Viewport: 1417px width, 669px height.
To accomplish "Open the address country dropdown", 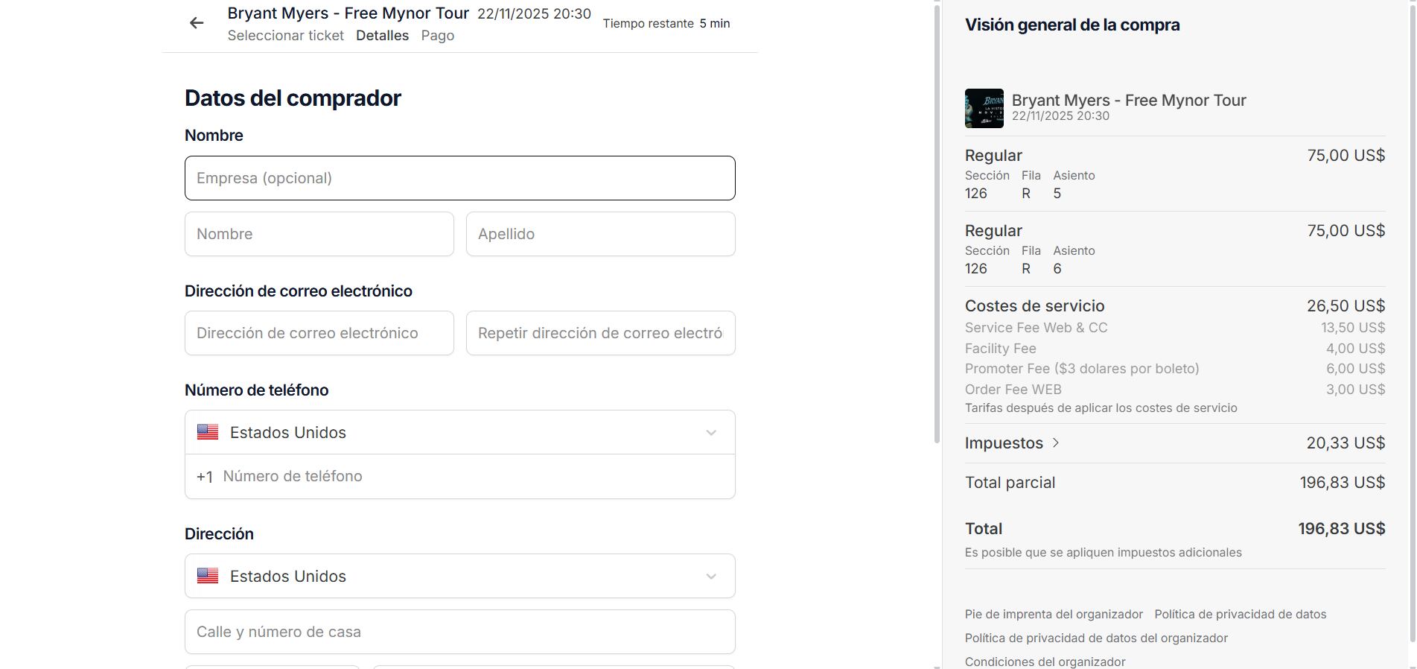I will coord(710,577).
